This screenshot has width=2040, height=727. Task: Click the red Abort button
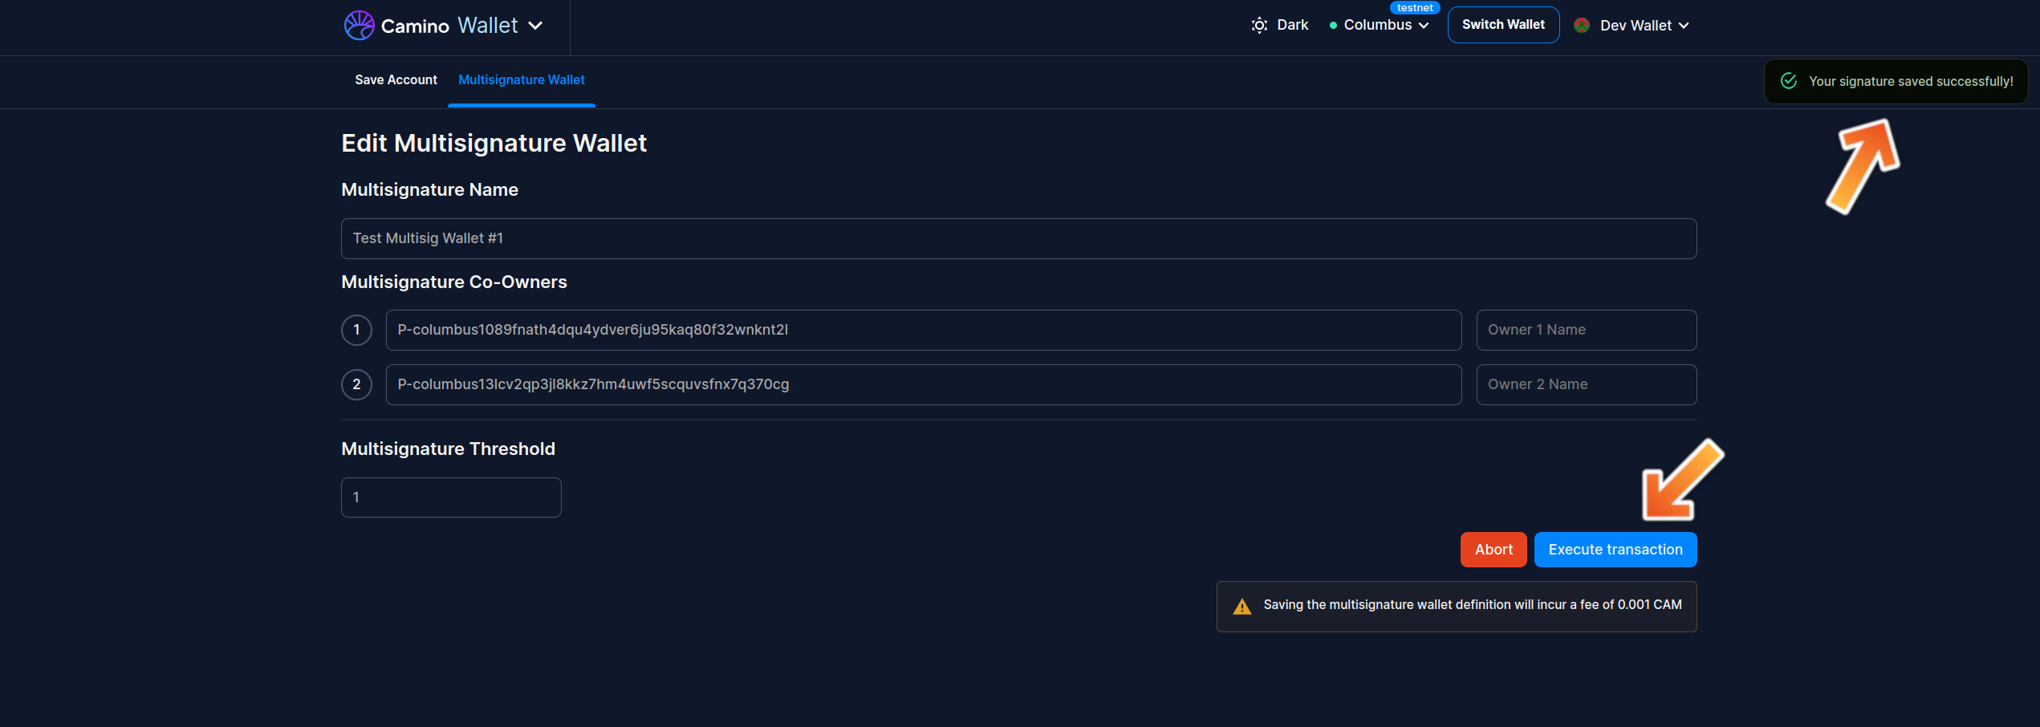(1493, 550)
